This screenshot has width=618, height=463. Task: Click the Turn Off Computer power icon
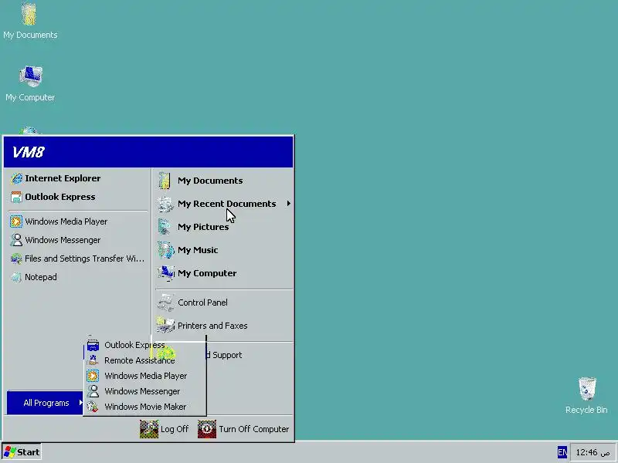(207, 429)
